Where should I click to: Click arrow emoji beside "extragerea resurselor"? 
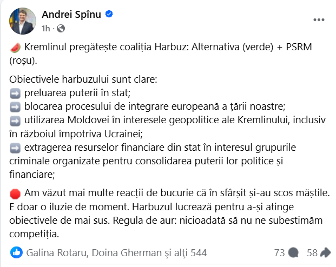coord(15,147)
